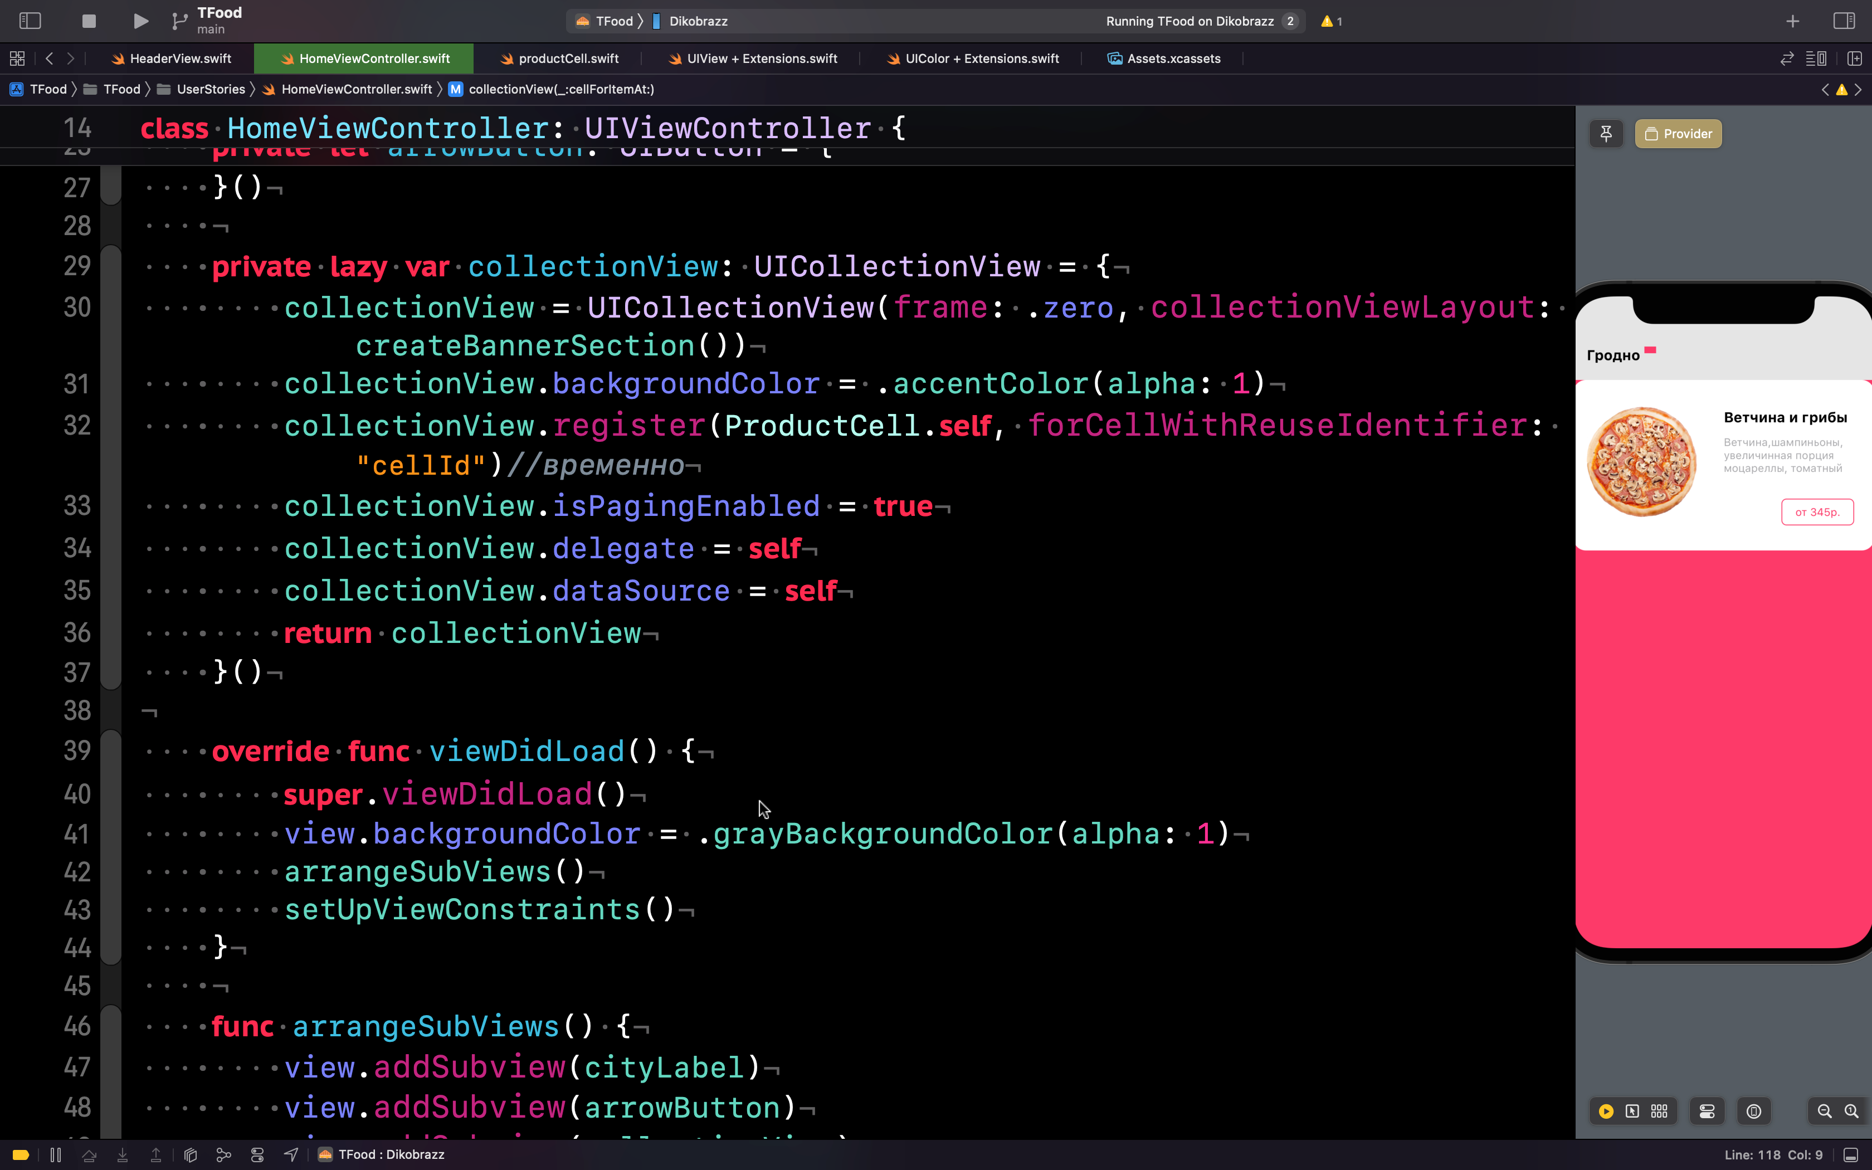The image size is (1872, 1170).
Task: Click the Provider button above the preview
Action: [x=1679, y=133]
